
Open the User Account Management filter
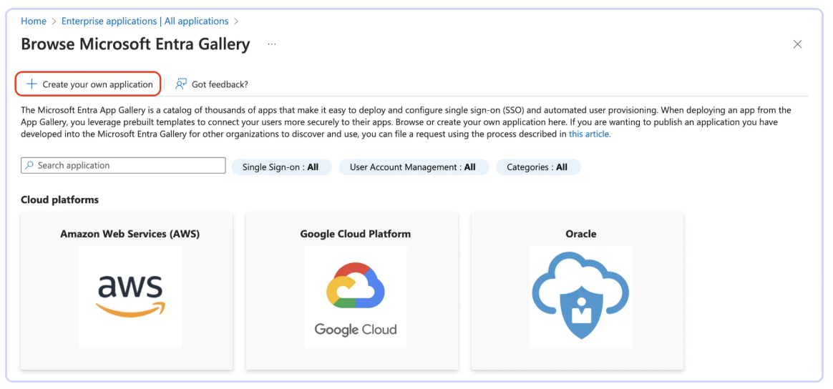click(x=413, y=167)
